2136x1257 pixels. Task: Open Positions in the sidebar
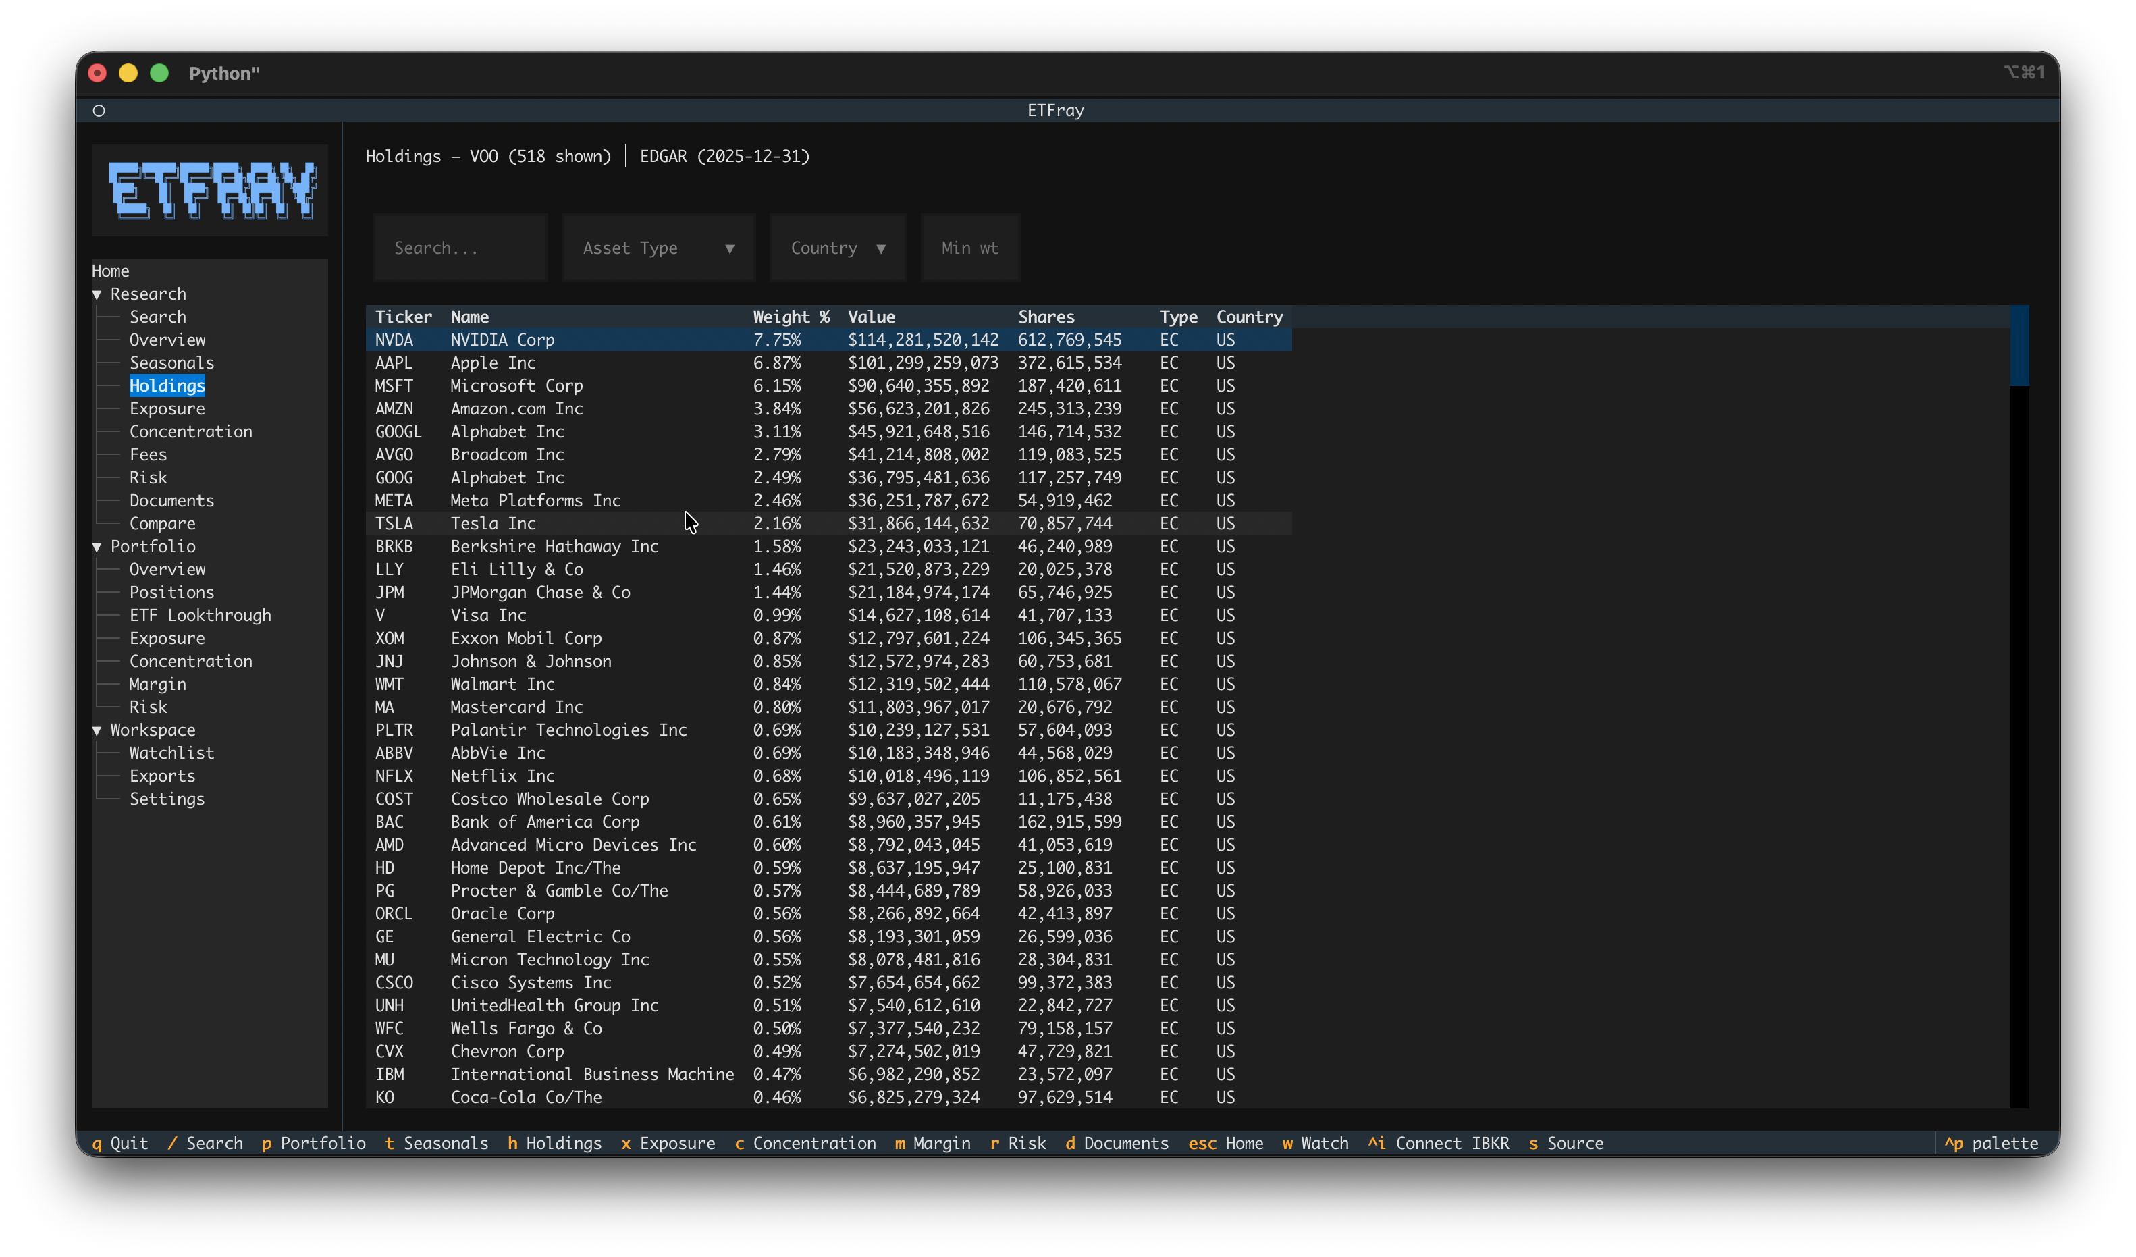click(171, 593)
